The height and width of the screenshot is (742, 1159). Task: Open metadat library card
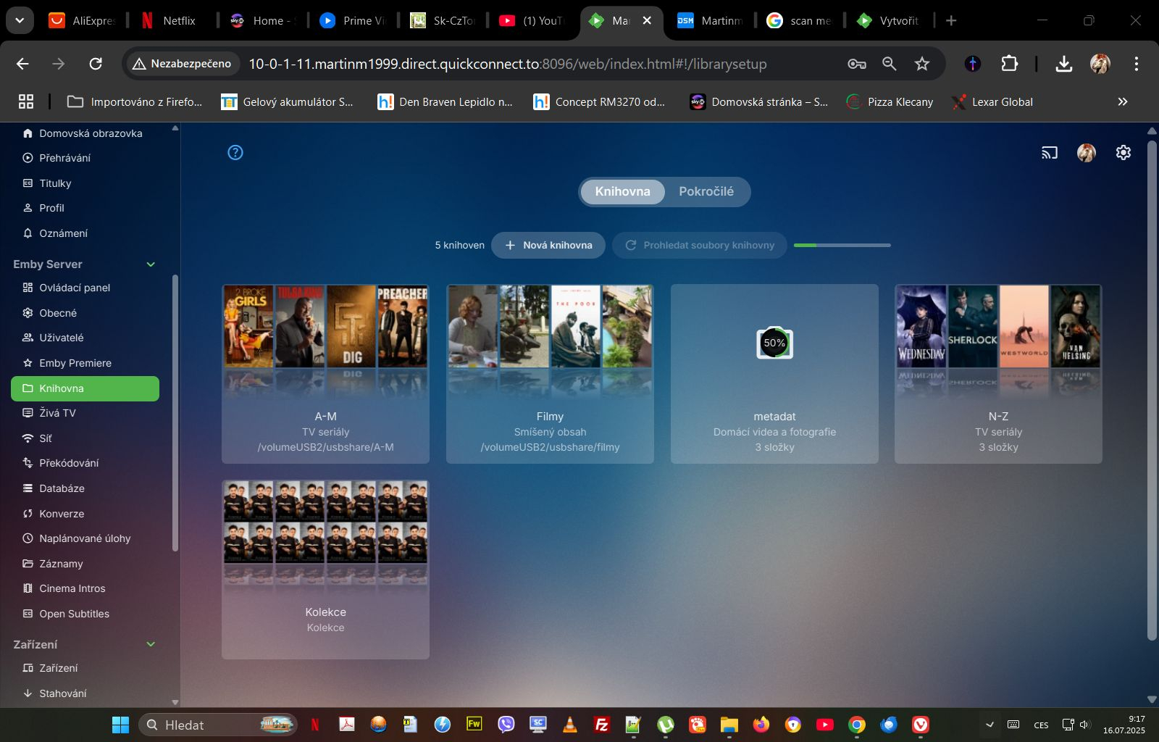pyautogui.click(x=774, y=374)
